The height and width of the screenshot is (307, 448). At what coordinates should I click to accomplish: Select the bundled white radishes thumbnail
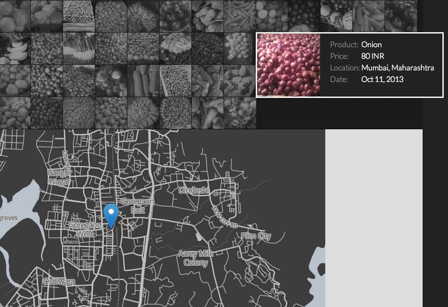(79, 49)
